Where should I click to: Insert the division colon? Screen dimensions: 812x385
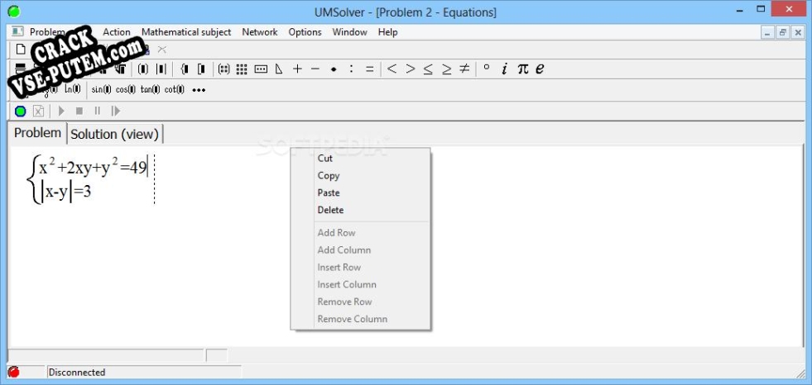[x=351, y=69]
